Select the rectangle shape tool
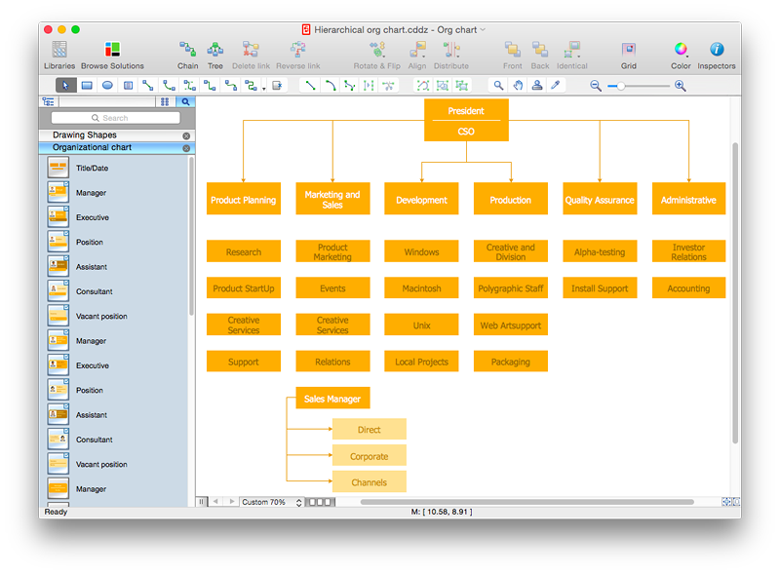The height and width of the screenshot is (574, 780). [87, 86]
